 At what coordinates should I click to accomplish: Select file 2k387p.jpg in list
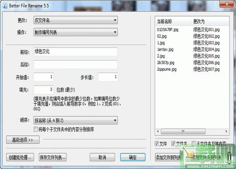(x=166, y=63)
